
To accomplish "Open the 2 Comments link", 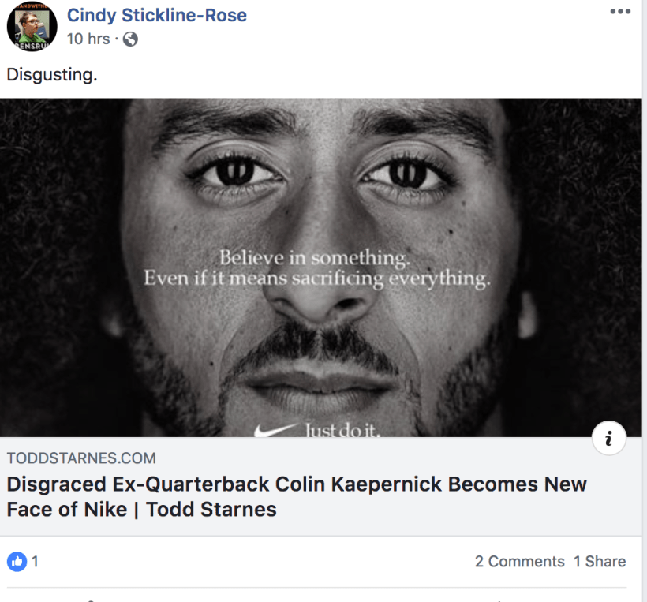I will click(519, 561).
